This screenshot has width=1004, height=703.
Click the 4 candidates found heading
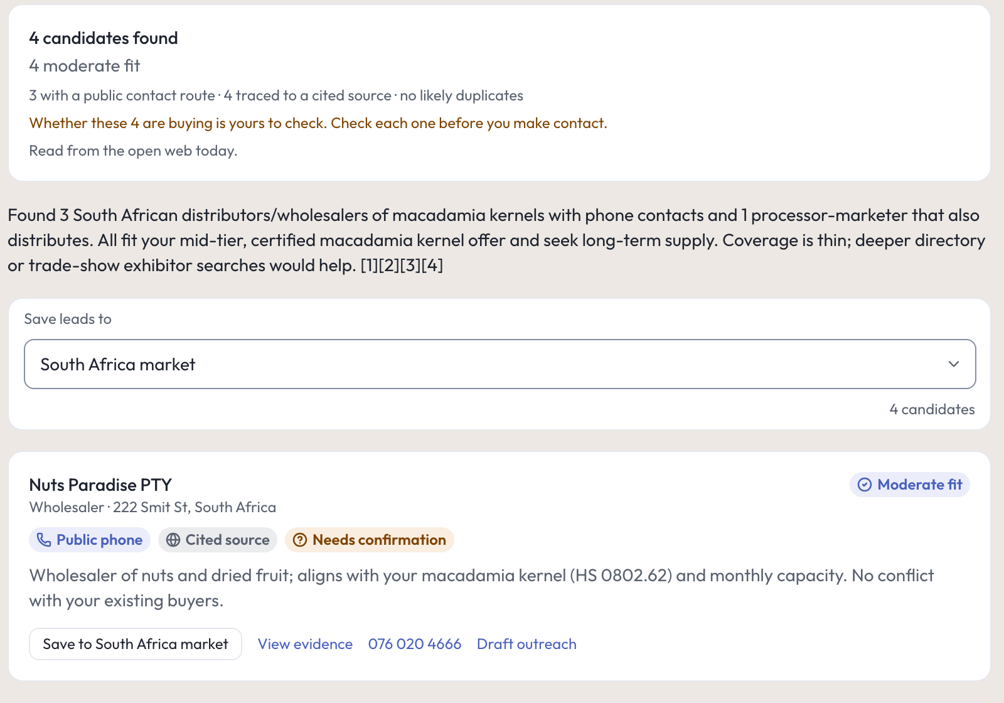click(104, 38)
